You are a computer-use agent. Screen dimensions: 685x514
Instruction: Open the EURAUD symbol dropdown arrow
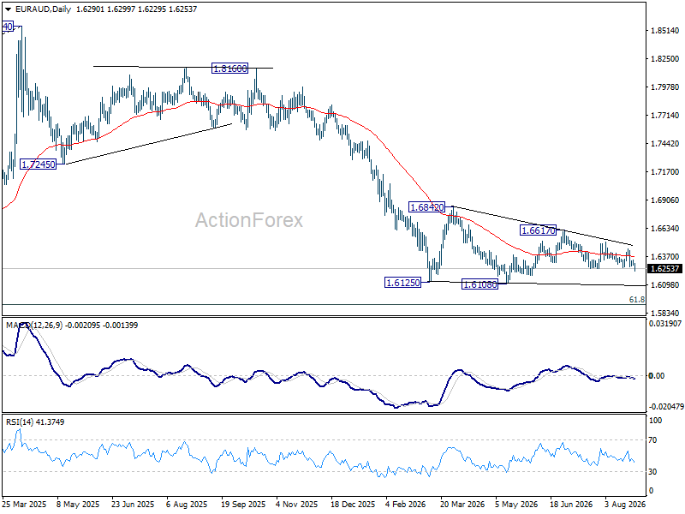click(x=9, y=9)
